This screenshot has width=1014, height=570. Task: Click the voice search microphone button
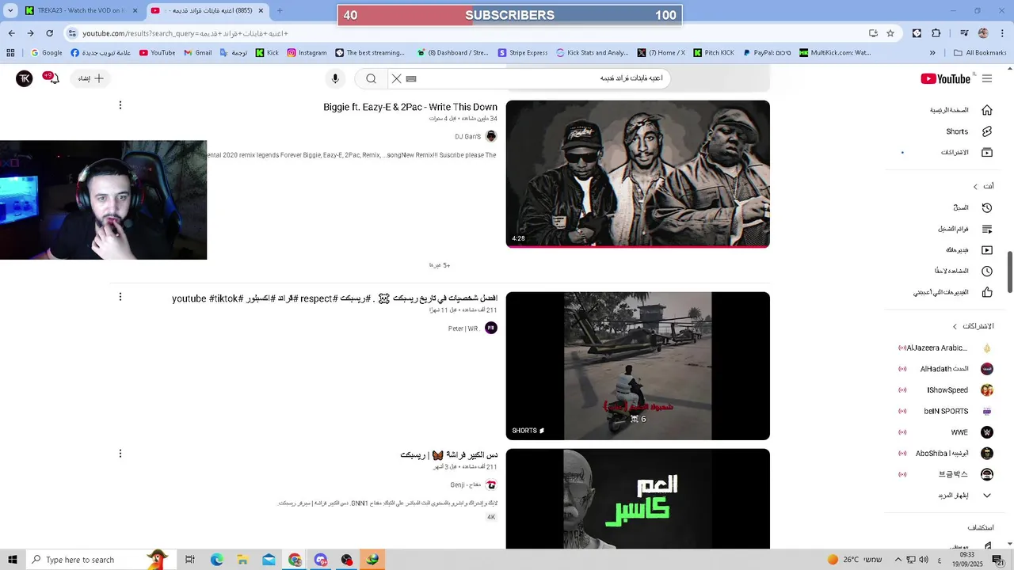pyautogui.click(x=335, y=78)
